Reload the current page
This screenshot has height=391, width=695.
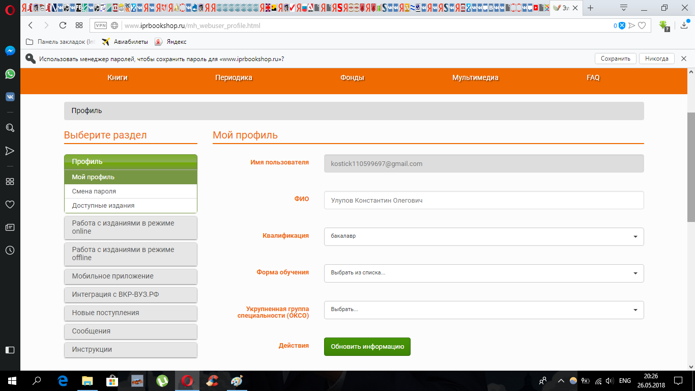click(x=63, y=25)
